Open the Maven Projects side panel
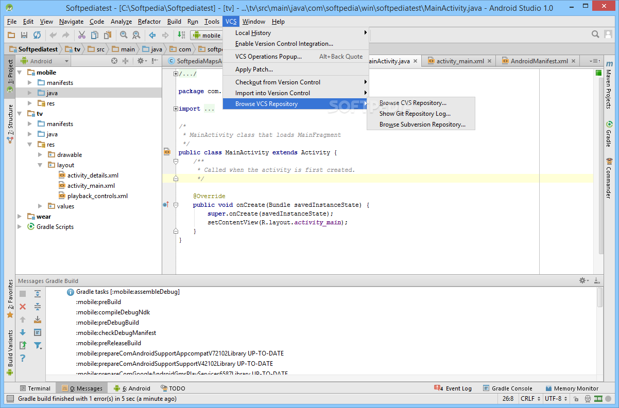The height and width of the screenshot is (408, 619). pyautogui.click(x=608, y=84)
